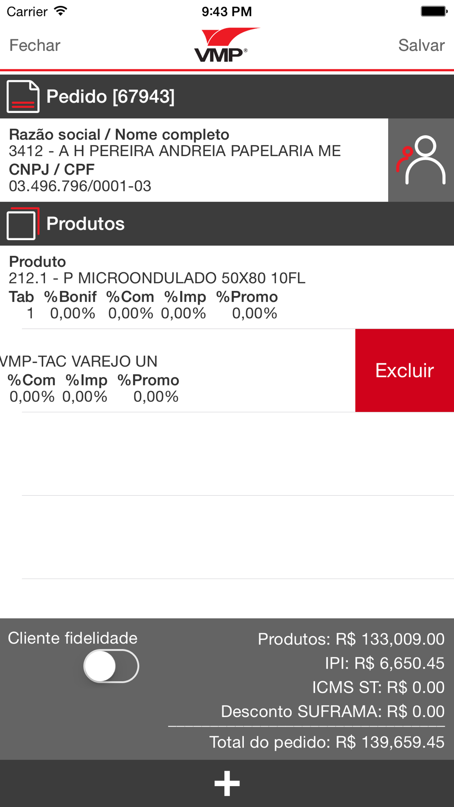Close the order with Fechar
Image resolution: width=454 pixels, height=807 pixels.
point(35,45)
